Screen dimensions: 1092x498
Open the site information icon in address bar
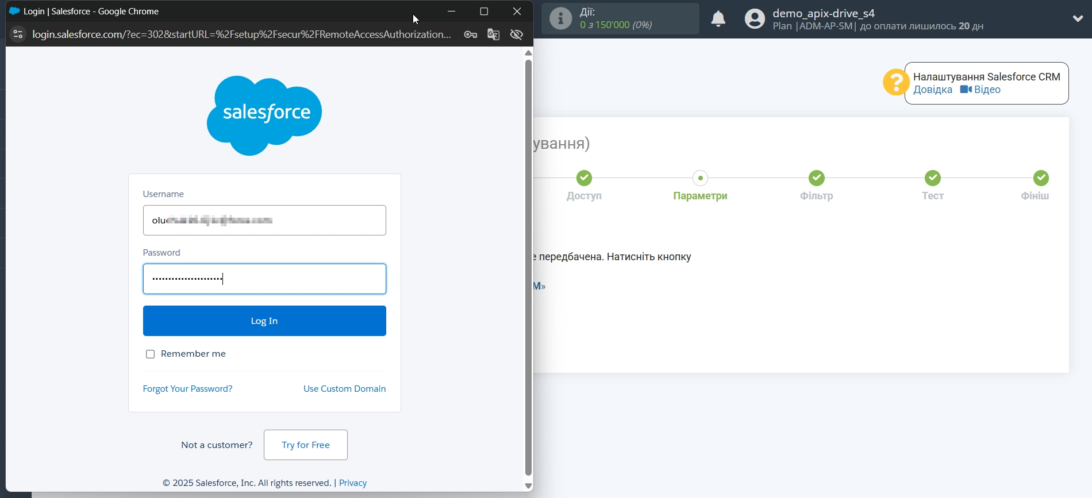[x=18, y=34]
